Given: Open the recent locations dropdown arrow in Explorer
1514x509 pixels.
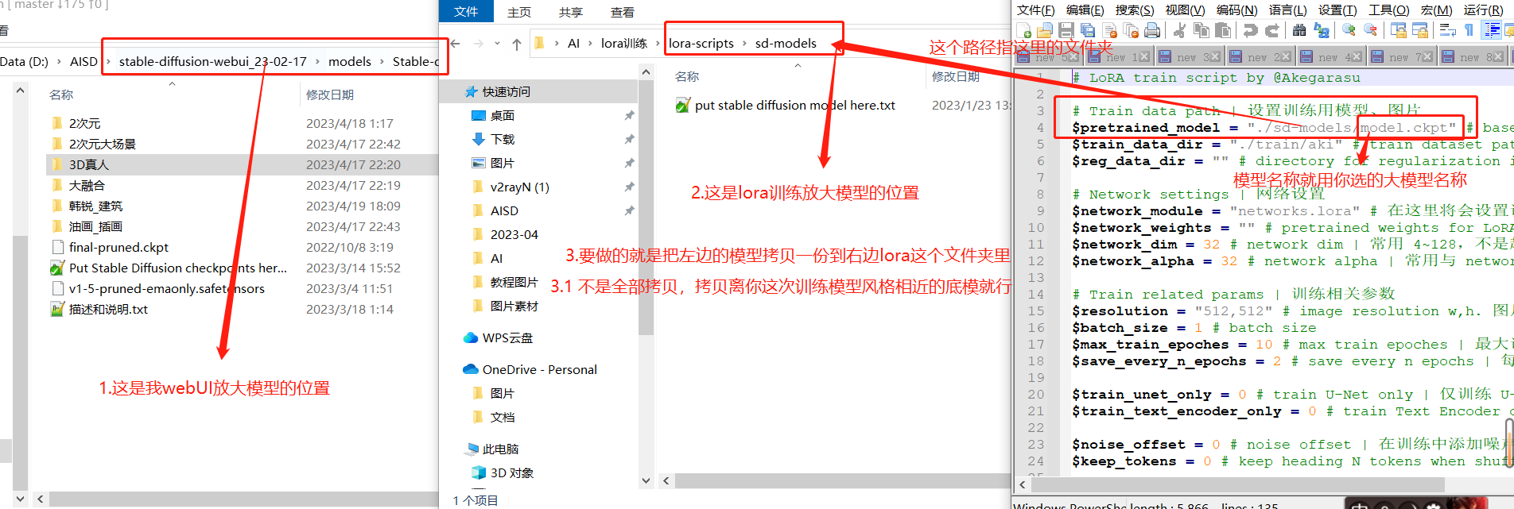Looking at the screenshot, I should click(498, 44).
